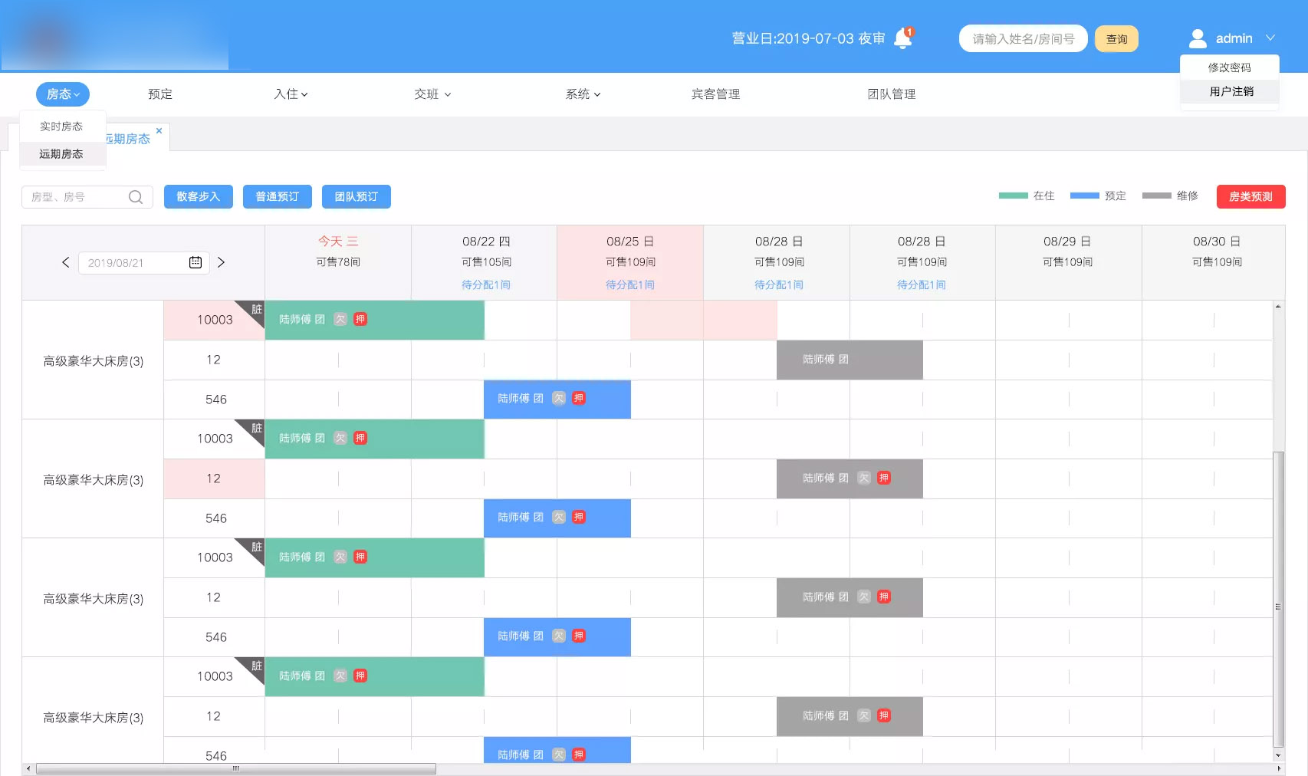Expand the 入住 menu dropdown
The width and height of the screenshot is (1308, 776).
[x=291, y=94]
